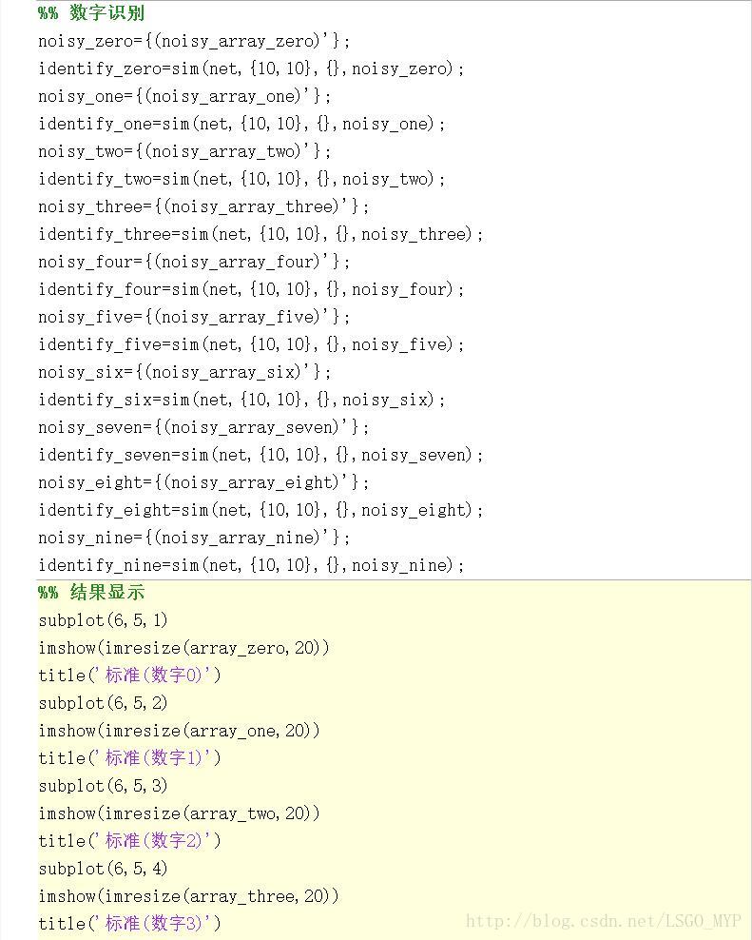Click the '%% 数字识别' section header comment

pos(91,13)
